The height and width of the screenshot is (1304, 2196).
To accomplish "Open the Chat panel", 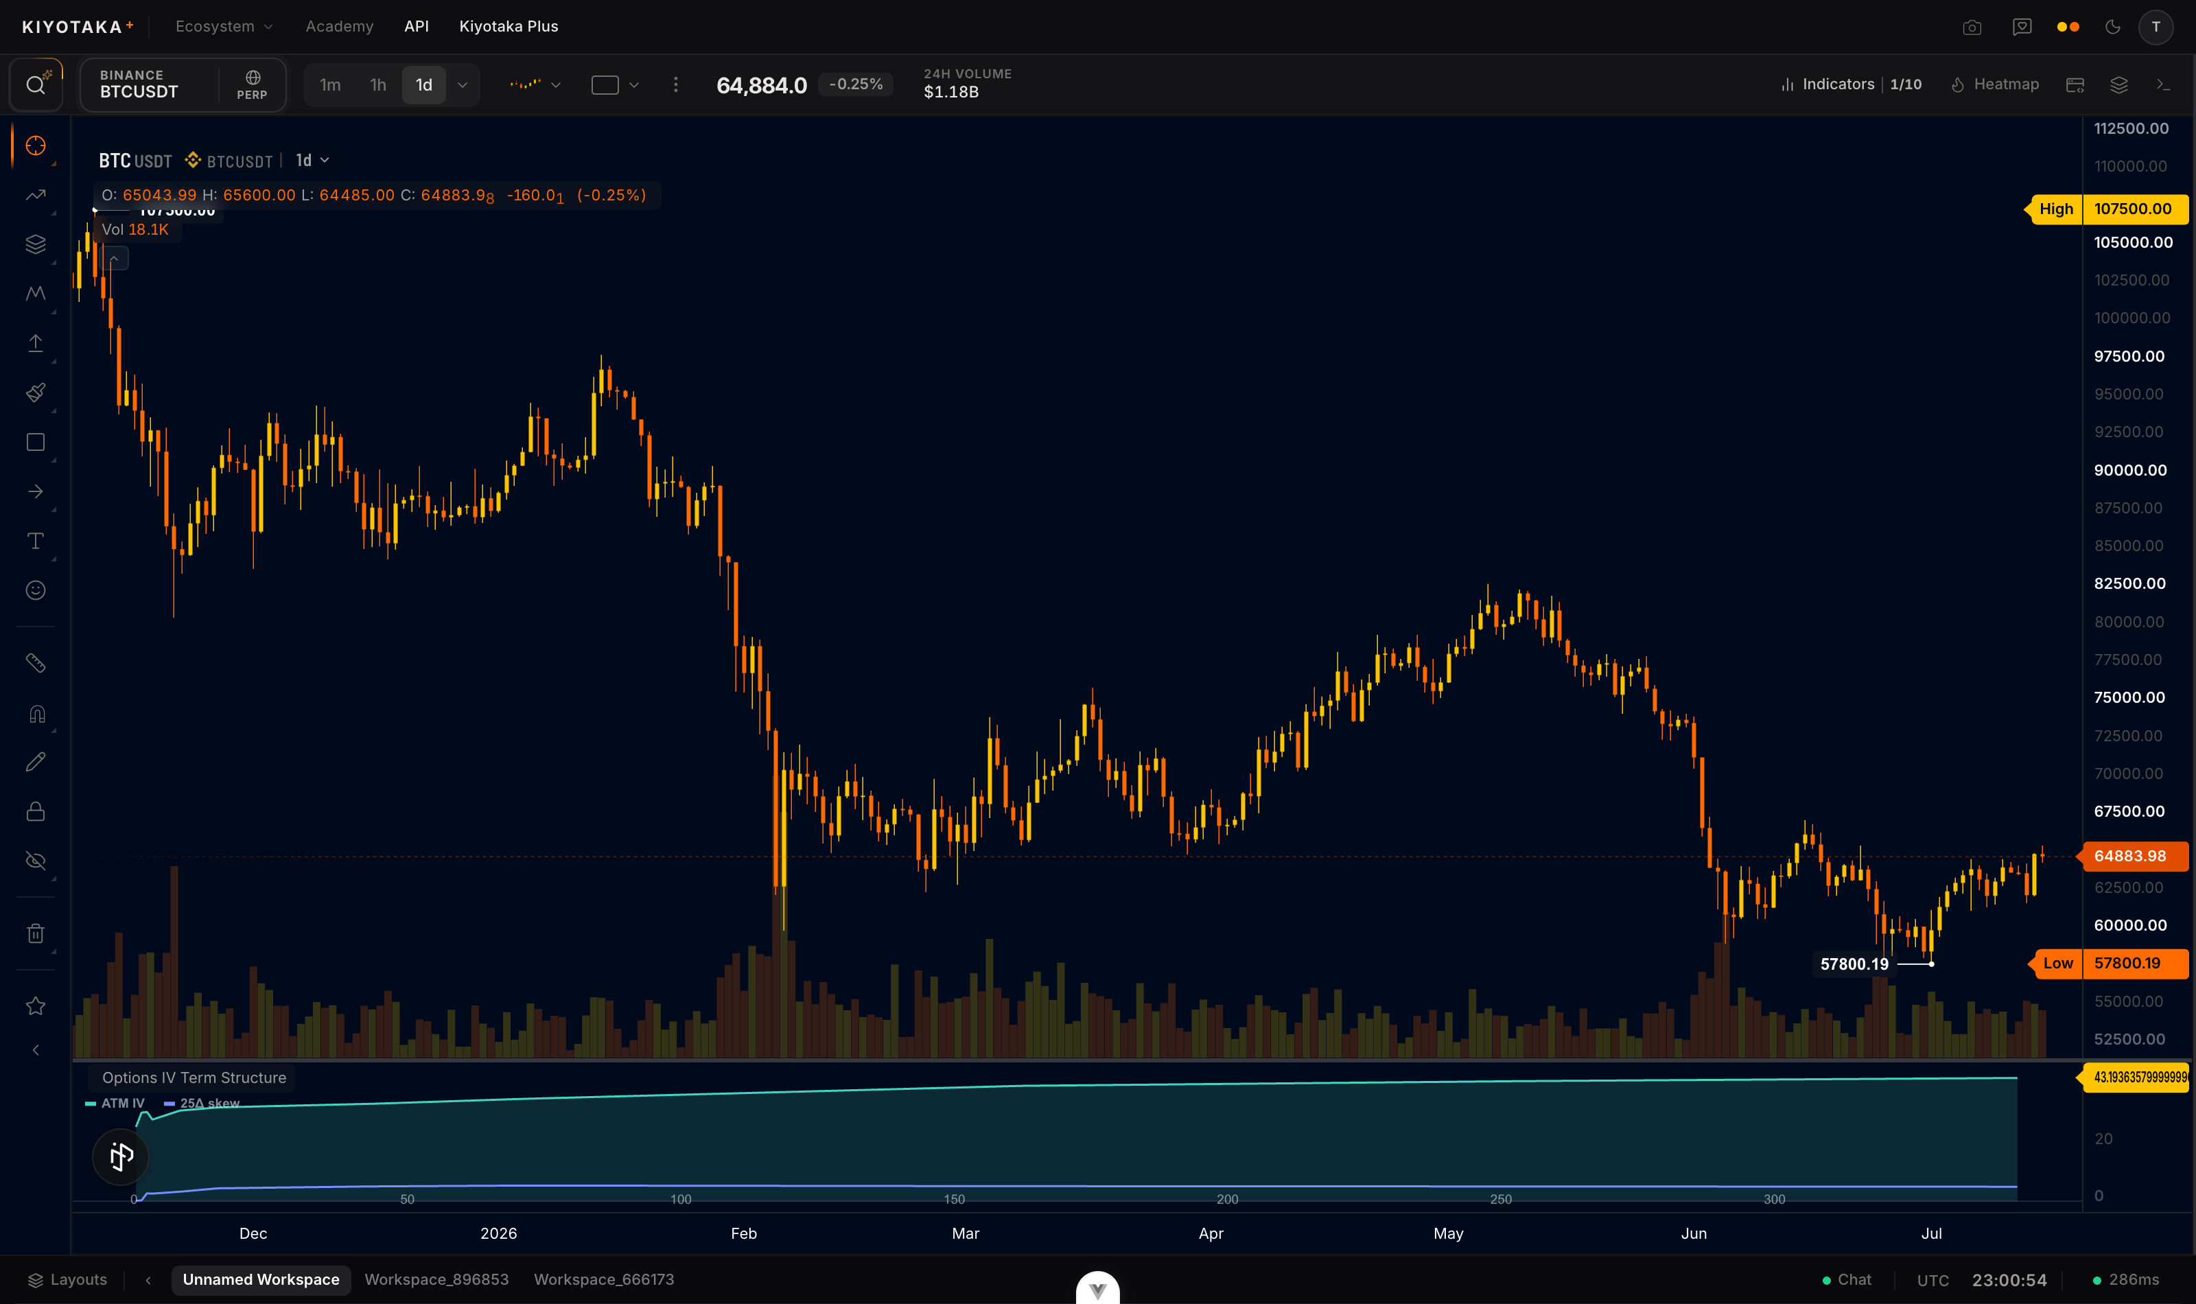I will click(1847, 1280).
